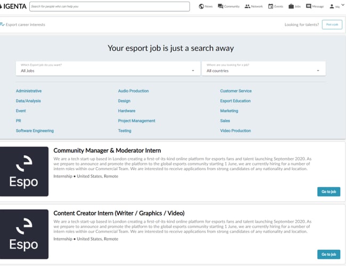Go to Community Manager intern job
The image size is (346, 266).
click(328, 192)
